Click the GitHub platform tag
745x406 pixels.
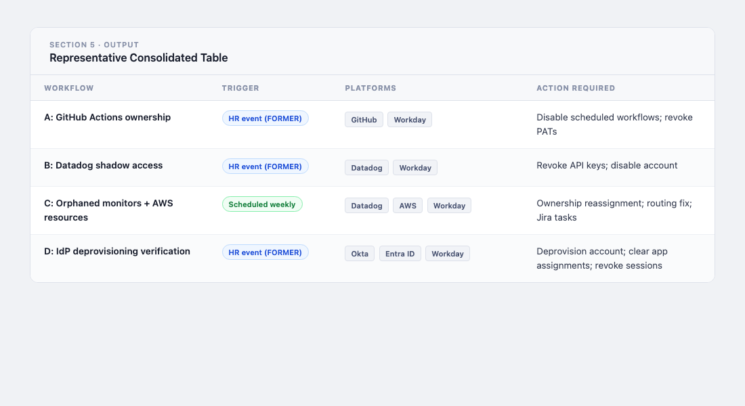pyautogui.click(x=364, y=120)
